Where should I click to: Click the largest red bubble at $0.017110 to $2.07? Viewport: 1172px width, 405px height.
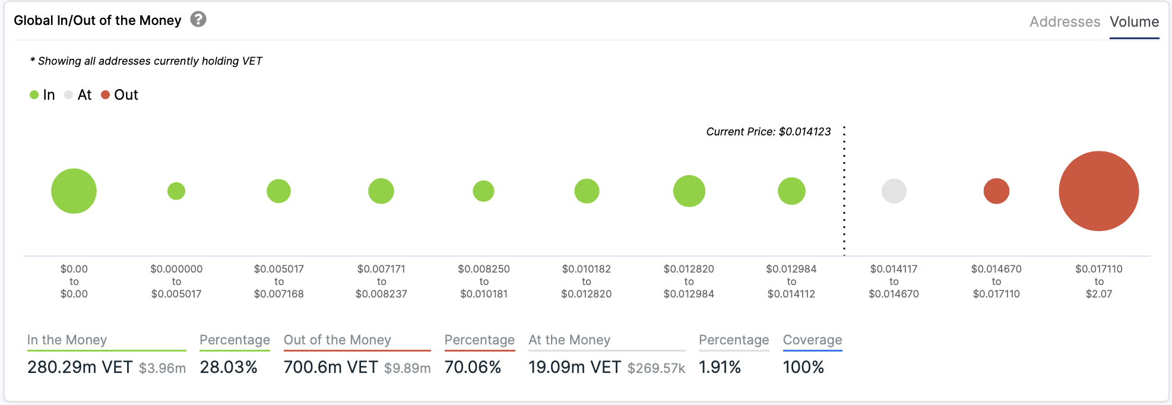[x=1098, y=191]
